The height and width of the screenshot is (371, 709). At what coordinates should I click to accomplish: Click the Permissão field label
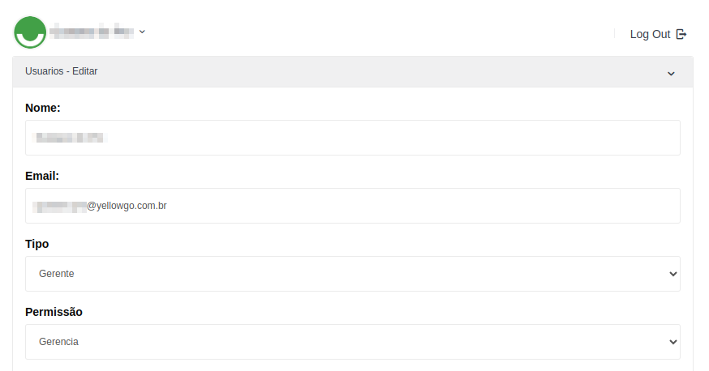coord(54,312)
